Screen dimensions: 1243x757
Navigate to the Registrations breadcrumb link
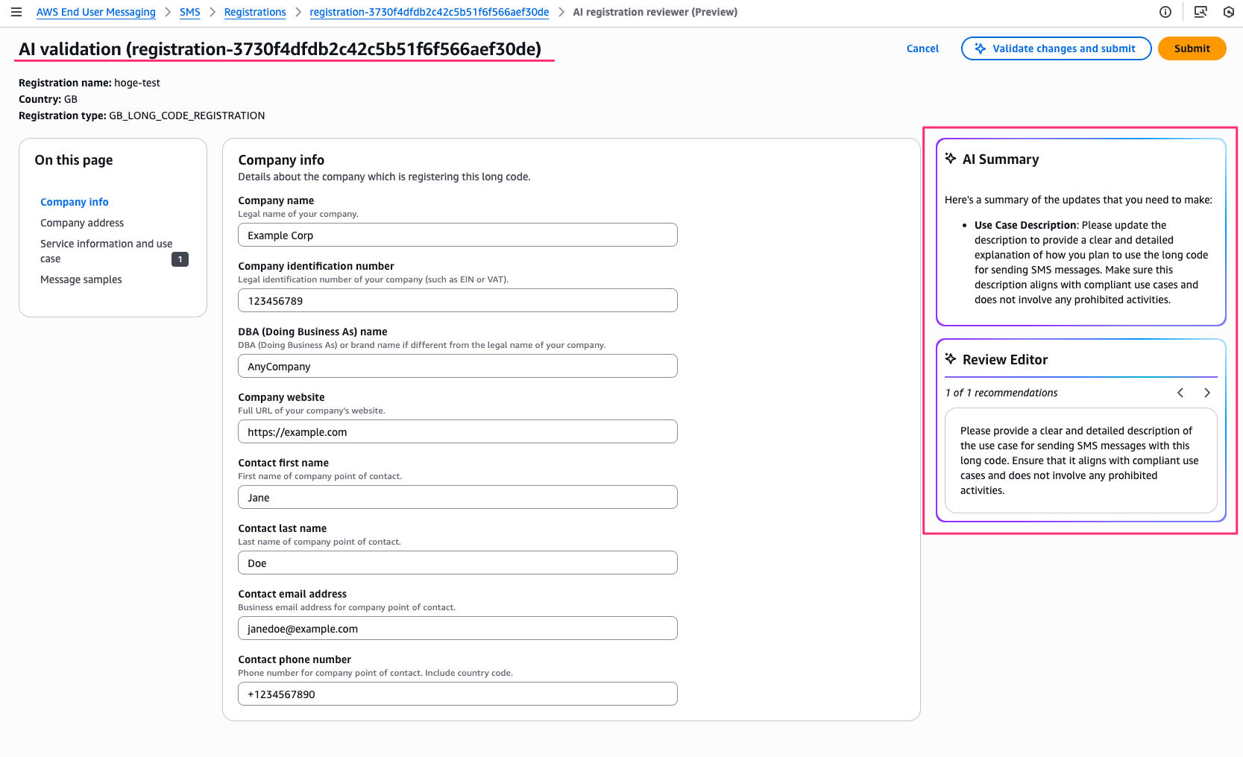(x=255, y=12)
